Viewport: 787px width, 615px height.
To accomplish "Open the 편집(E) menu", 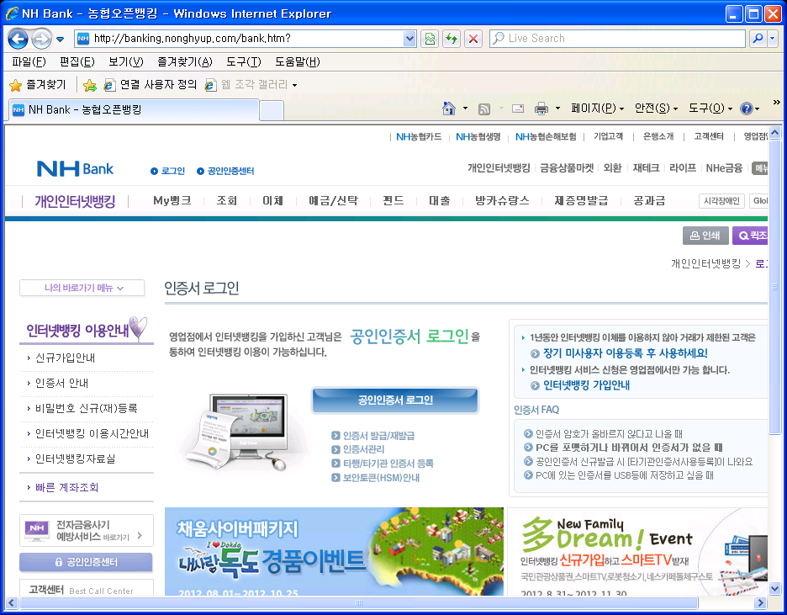I will tap(77, 61).
